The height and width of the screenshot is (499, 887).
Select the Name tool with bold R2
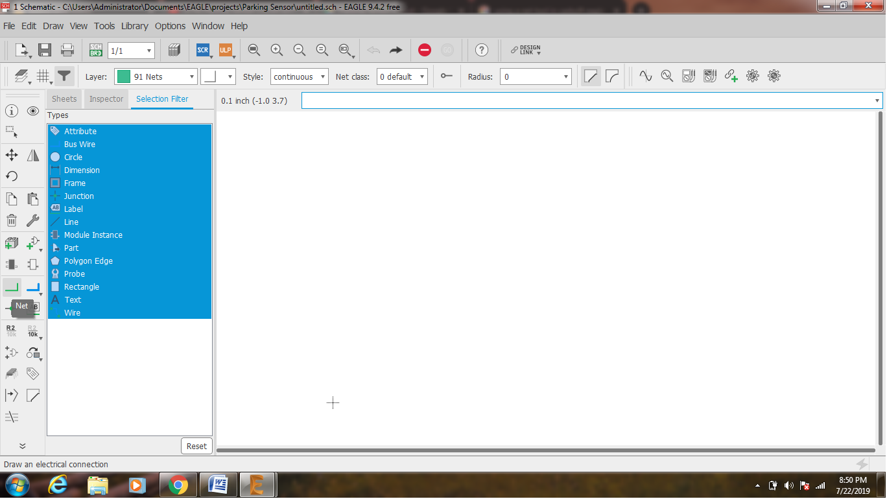tap(12, 332)
